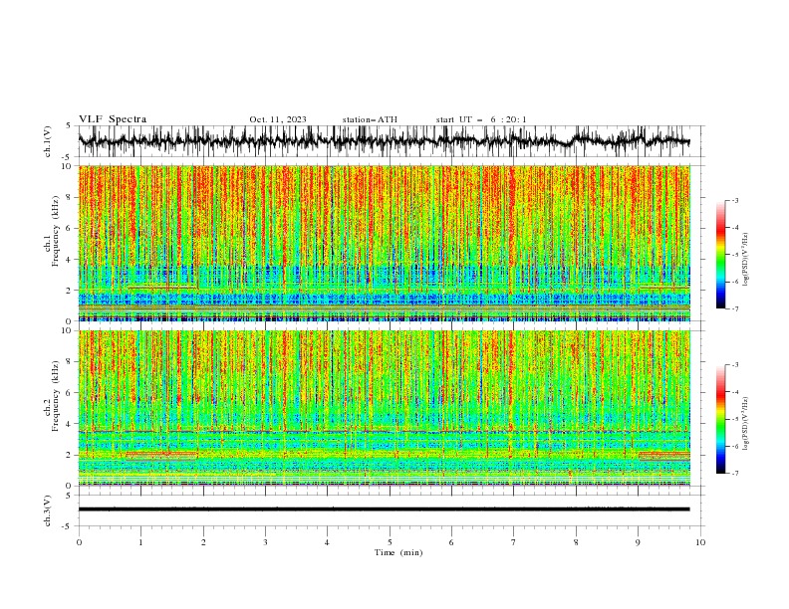Select the log(PSD) label beside ch.2 colorbar
The height and width of the screenshot is (609, 789).
tap(746, 424)
